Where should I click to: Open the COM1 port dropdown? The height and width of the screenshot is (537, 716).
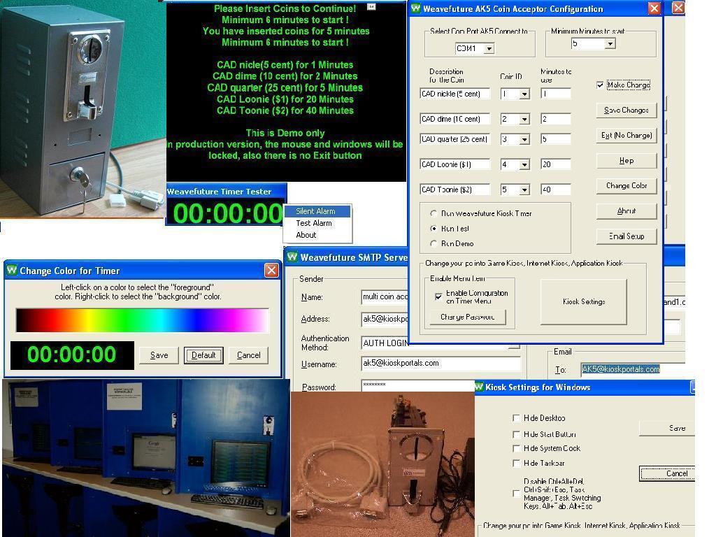point(489,48)
